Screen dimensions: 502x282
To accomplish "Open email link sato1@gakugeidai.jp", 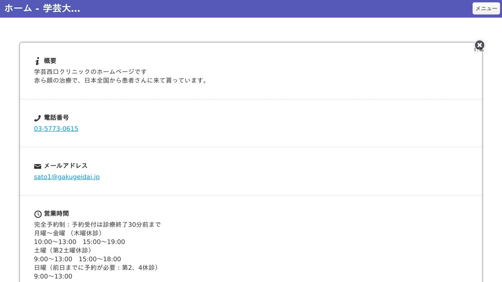I will [x=67, y=177].
